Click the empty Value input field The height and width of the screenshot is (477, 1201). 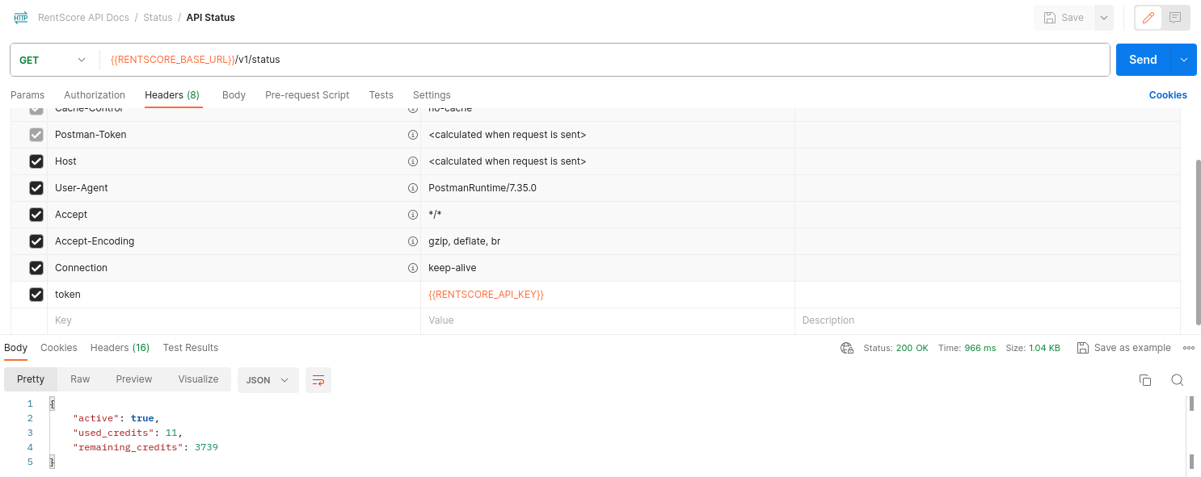[608, 321]
